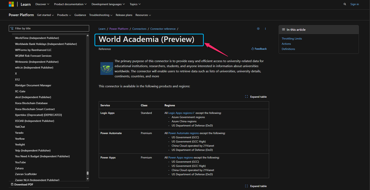Open the Learn home link
The image size is (370, 190).
pos(26,4)
